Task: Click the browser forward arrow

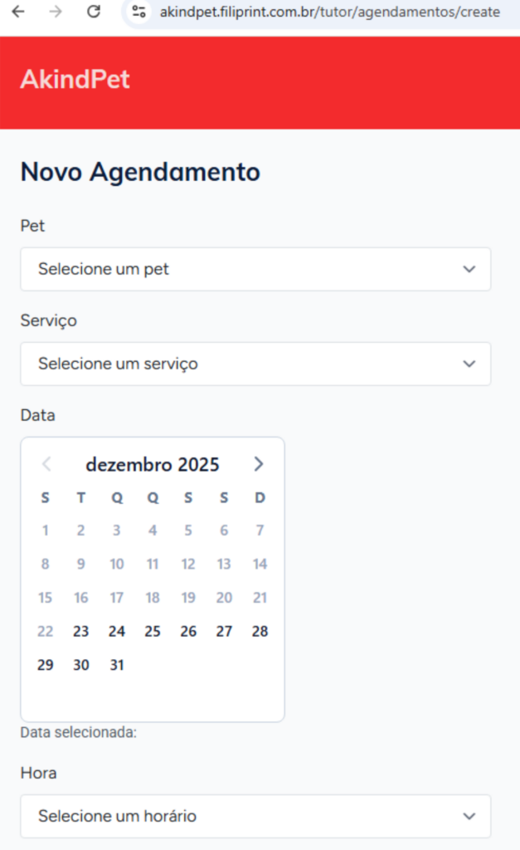Action: (x=56, y=12)
